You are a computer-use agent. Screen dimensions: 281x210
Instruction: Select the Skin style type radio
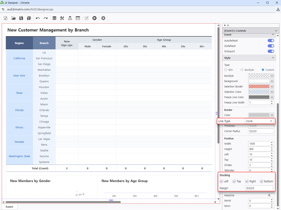pyautogui.click(x=226, y=70)
